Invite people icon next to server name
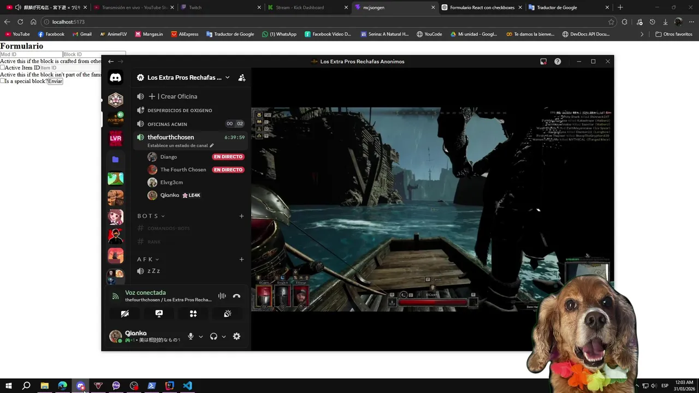 [x=242, y=78]
